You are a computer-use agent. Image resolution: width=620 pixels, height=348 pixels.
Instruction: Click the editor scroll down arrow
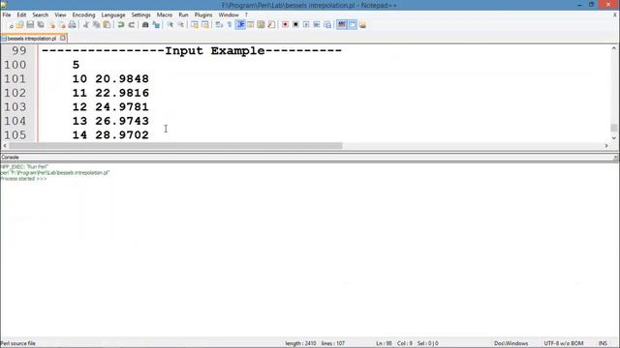coord(614,138)
